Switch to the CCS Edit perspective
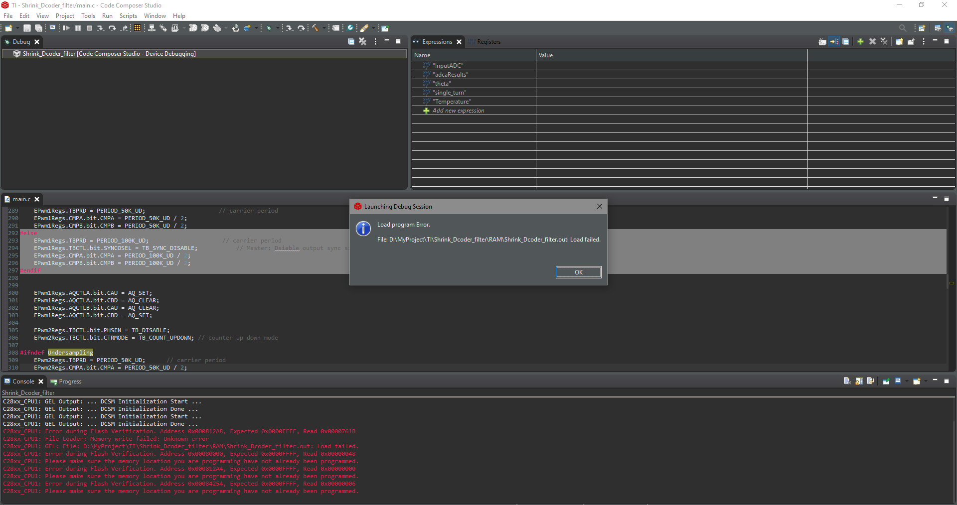 (x=938, y=28)
